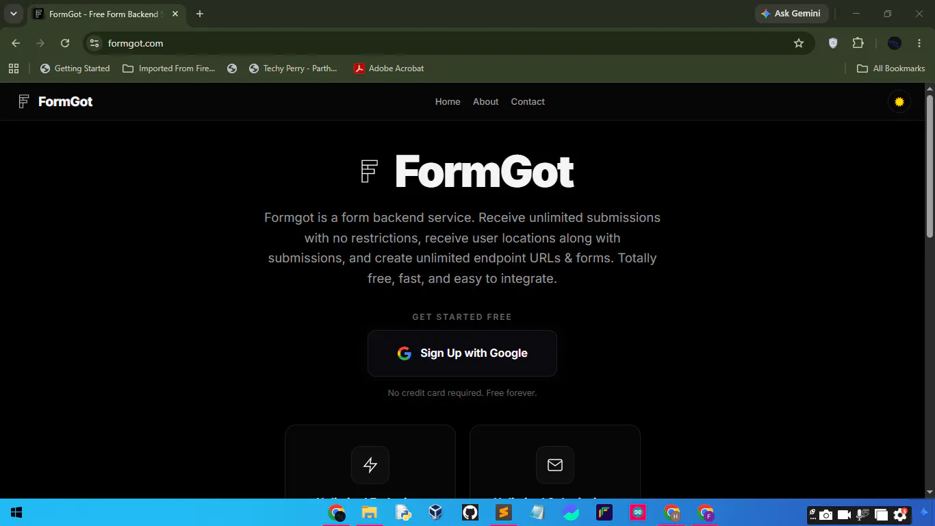Open the Contact page link
Image resolution: width=935 pixels, height=526 pixels.
click(528, 102)
